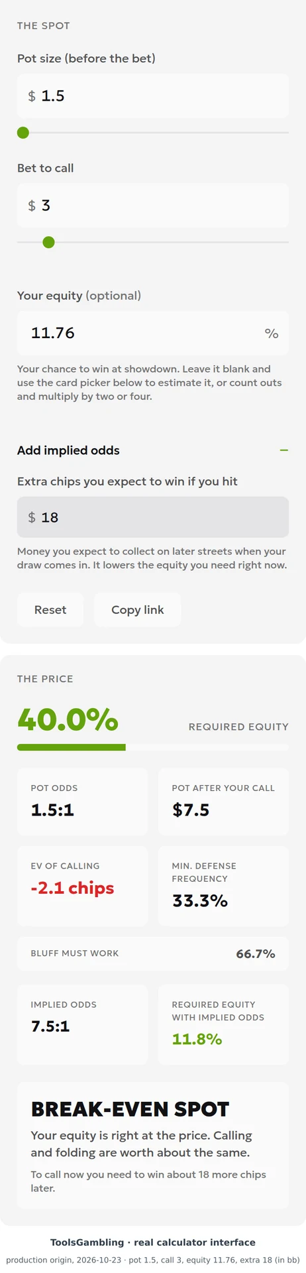This screenshot has height=1273, width=306.
Task: Click the 40.0% required equity value
Action: [68, 719]
